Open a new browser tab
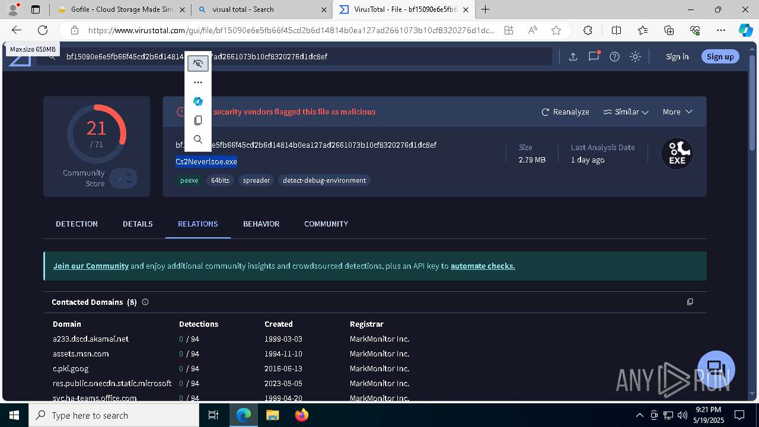This screenshot has width=759, height=427. (x=486, y=9)
